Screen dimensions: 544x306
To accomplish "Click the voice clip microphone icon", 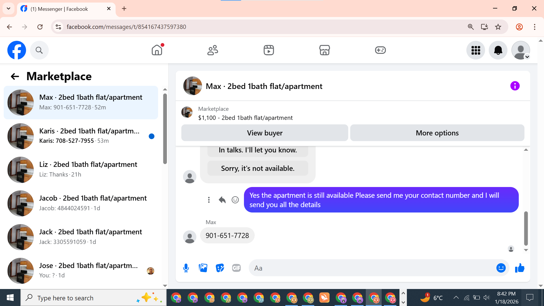I will click(x=186, y=268).
